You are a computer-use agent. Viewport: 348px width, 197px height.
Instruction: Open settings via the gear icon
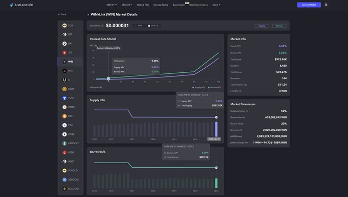click(x=326, y=5)
